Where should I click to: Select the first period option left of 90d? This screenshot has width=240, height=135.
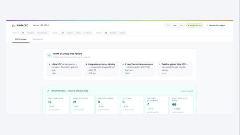168,25
